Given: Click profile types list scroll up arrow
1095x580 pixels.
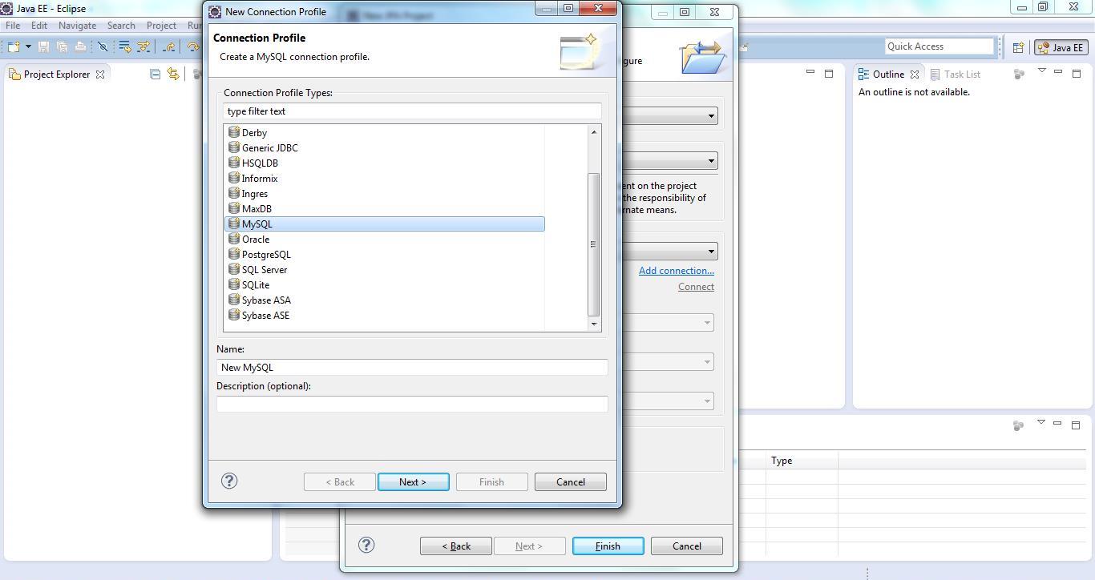Looking at the screenshot, I should tap(594, 131).
